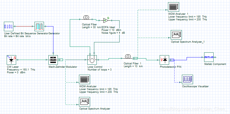Select 'Number of loops = 3' text
This screenshot has width=230, height=114.
(100, 70)
